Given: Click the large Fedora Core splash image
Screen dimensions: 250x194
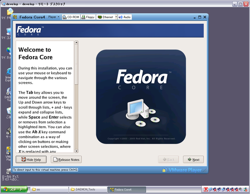Looking at the screenshot, I should tap(141, 97).
